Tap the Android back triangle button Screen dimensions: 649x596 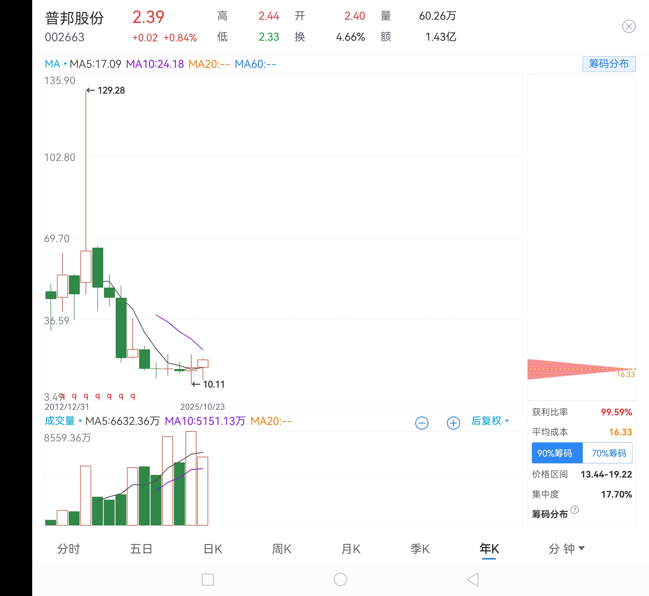[x=473, y=580]
